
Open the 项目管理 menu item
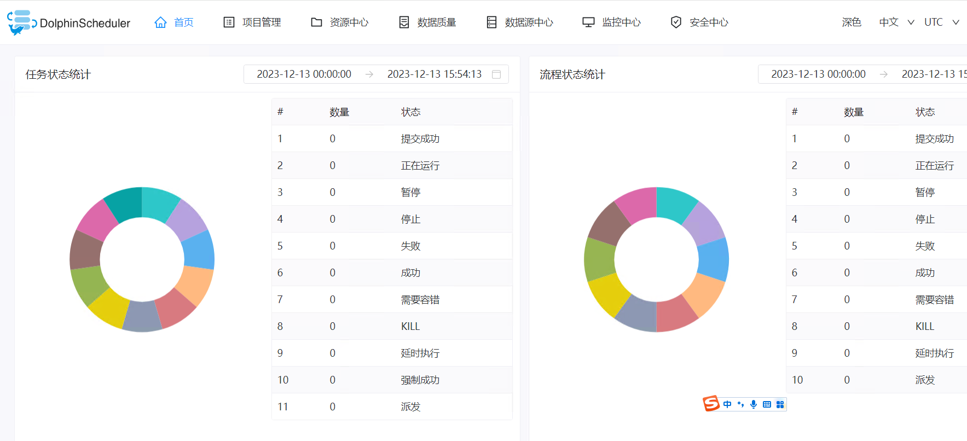261,22
